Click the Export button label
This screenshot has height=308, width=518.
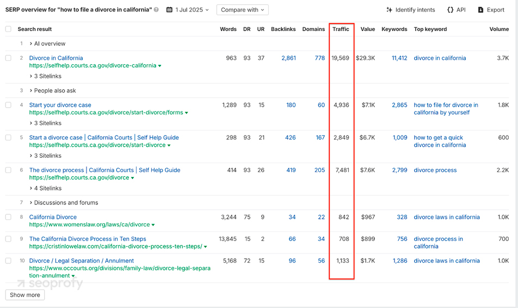click(496, 10)
